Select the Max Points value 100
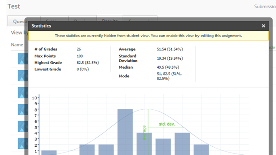Viewport: 276px width, 155px height. click(x=80, y=56)
